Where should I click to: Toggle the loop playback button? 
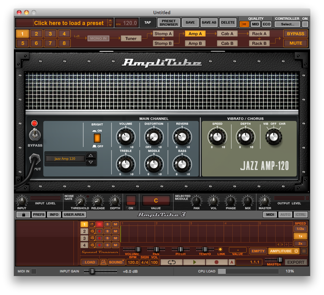click(171, 262)
